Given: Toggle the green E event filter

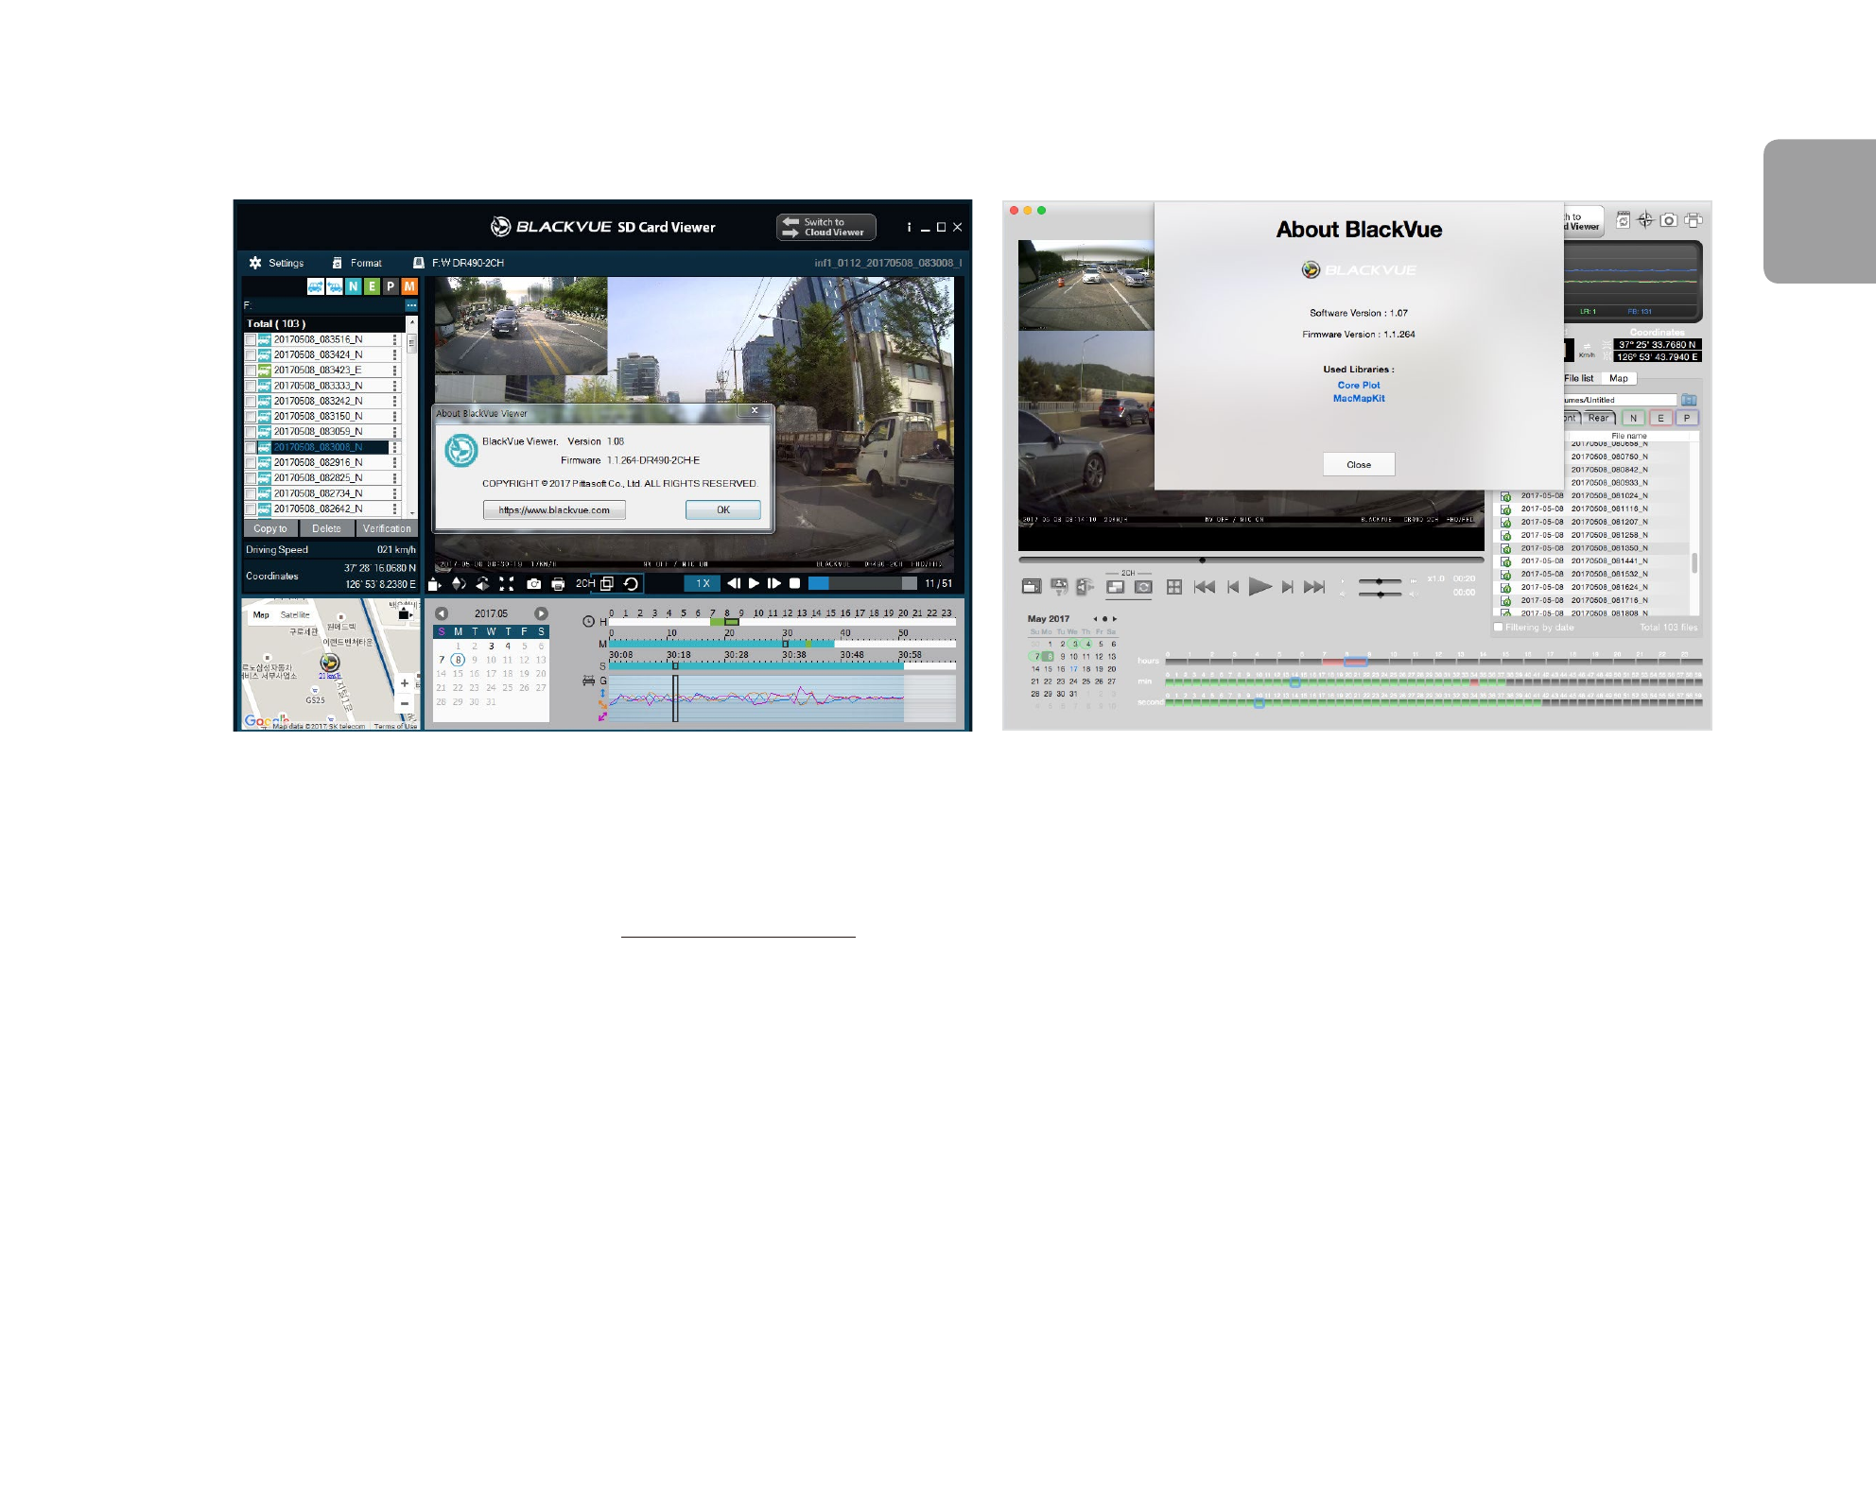Looking at the screenshot, I should pos(372,286).
